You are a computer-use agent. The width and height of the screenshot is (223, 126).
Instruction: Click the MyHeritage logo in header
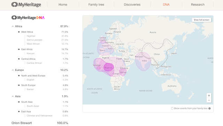[x=26, y=5]
